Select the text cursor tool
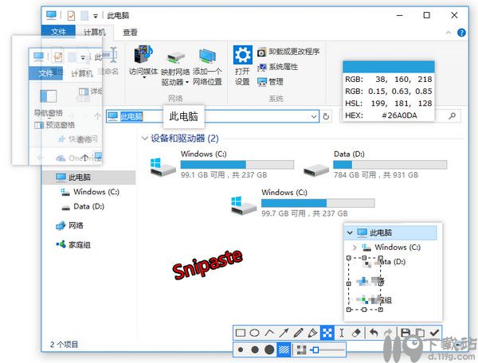The image size is (478, 363). click(x=342, y=333)
